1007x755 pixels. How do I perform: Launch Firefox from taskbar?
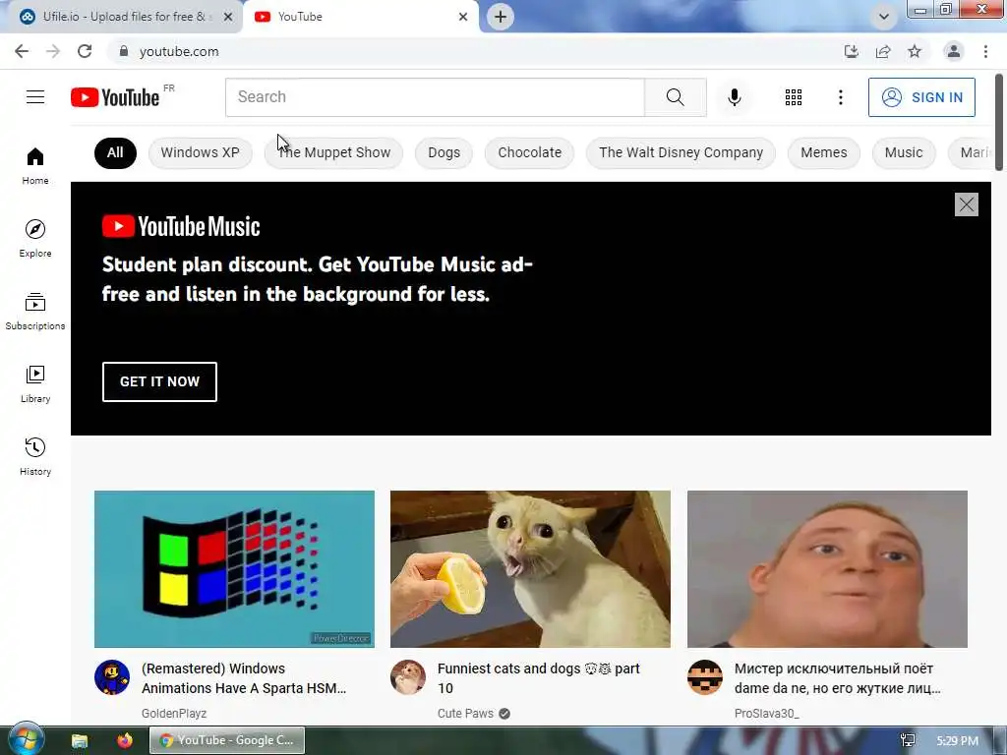[125, 741]
